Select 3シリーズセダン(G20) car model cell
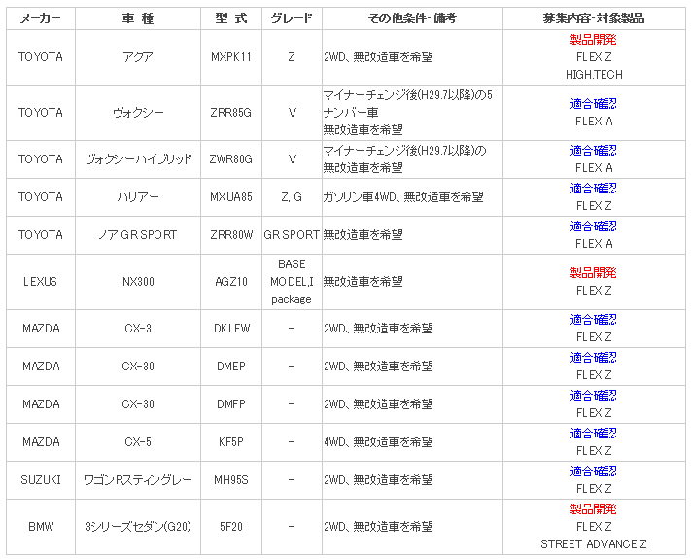Image resolution: width=691 pixels, height=559 pixels. (x=138, y=527)
